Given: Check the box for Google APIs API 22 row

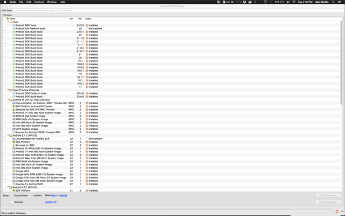Looking at the screenshot, I should (x=4, y=171).
